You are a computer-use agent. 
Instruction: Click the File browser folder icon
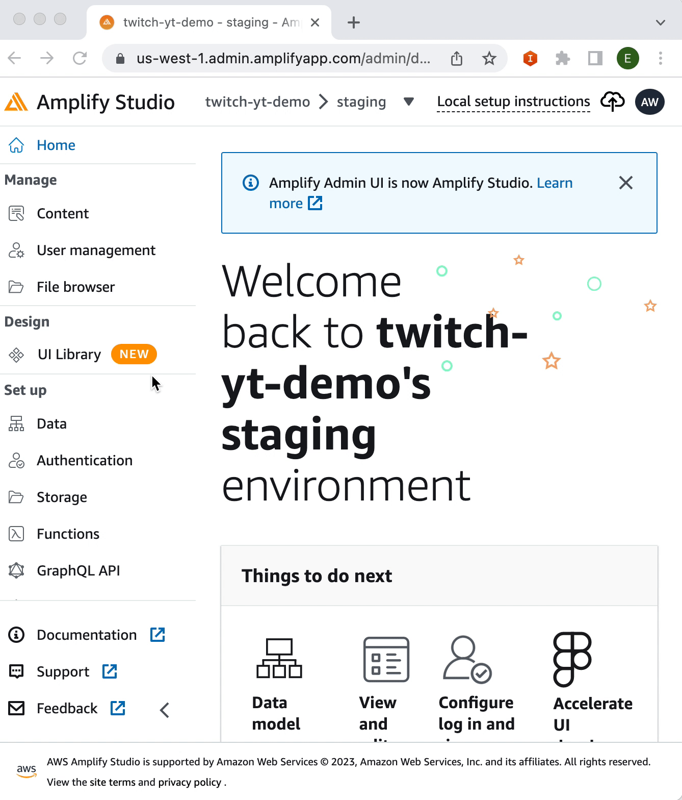point(16,287)
